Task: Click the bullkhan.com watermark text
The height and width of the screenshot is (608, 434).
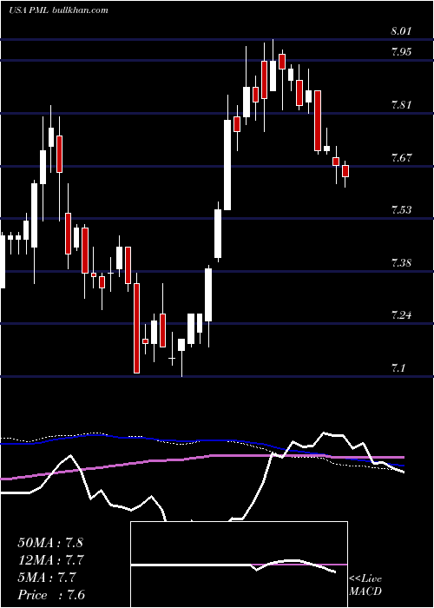Action: click(80, 10)
